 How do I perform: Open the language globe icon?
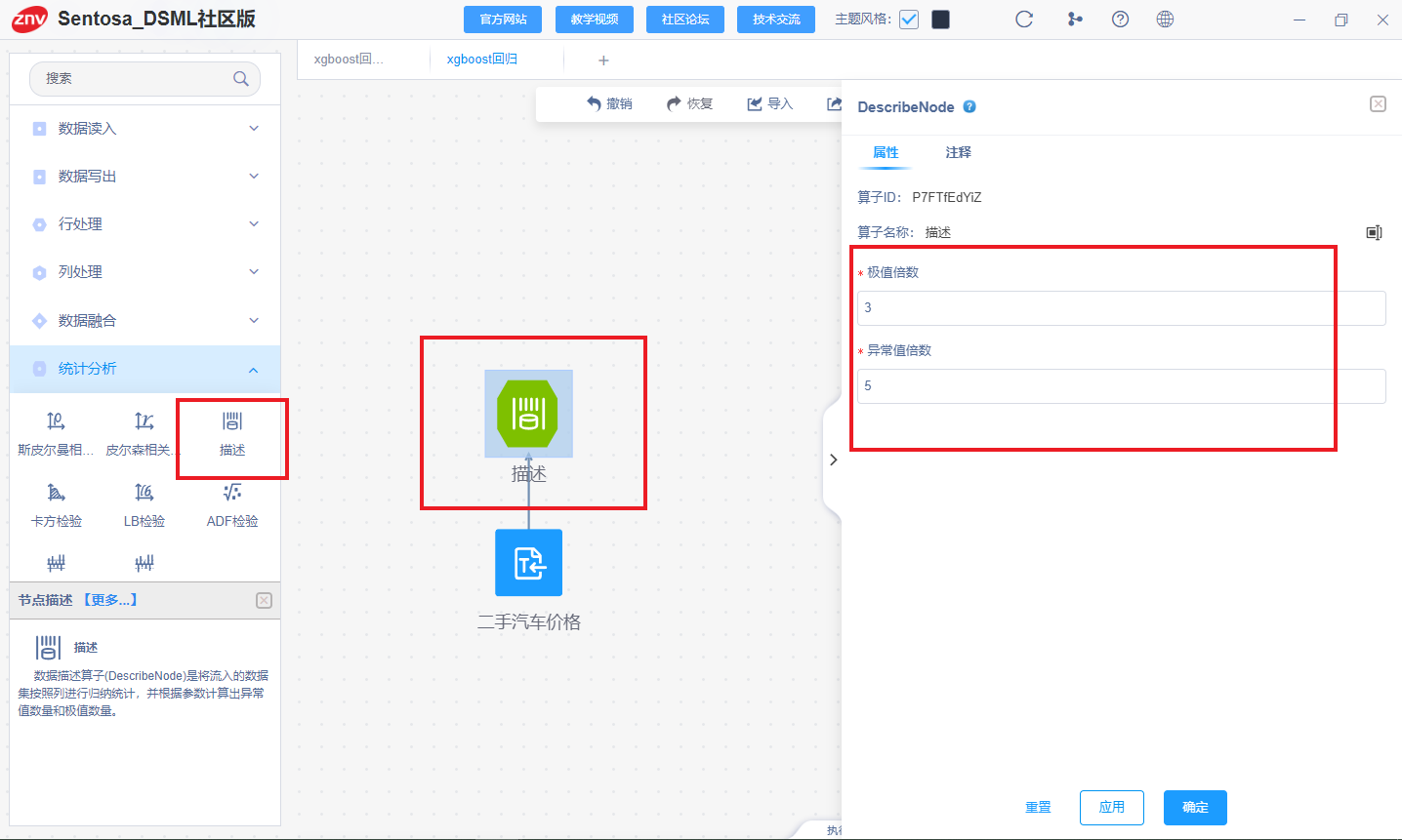(1165, 20)
